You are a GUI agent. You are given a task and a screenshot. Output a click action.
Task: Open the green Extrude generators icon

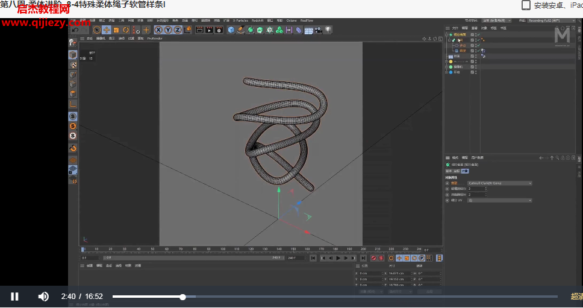coord(260,30)
